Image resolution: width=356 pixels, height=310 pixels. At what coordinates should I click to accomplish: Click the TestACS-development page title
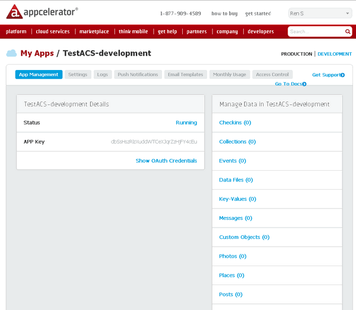pyautogui.click(x=107, y=53)
